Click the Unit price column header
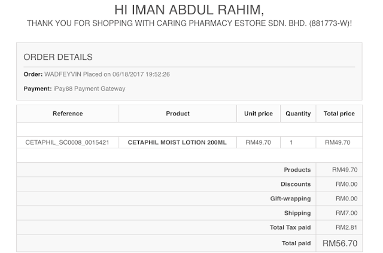Screen dimensions: 383x253 tap(259, 114)
